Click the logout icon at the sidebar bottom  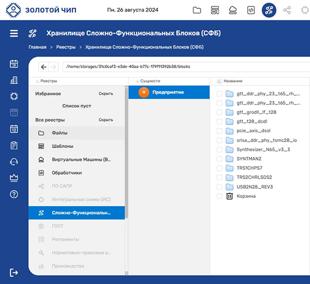[14, 273]
